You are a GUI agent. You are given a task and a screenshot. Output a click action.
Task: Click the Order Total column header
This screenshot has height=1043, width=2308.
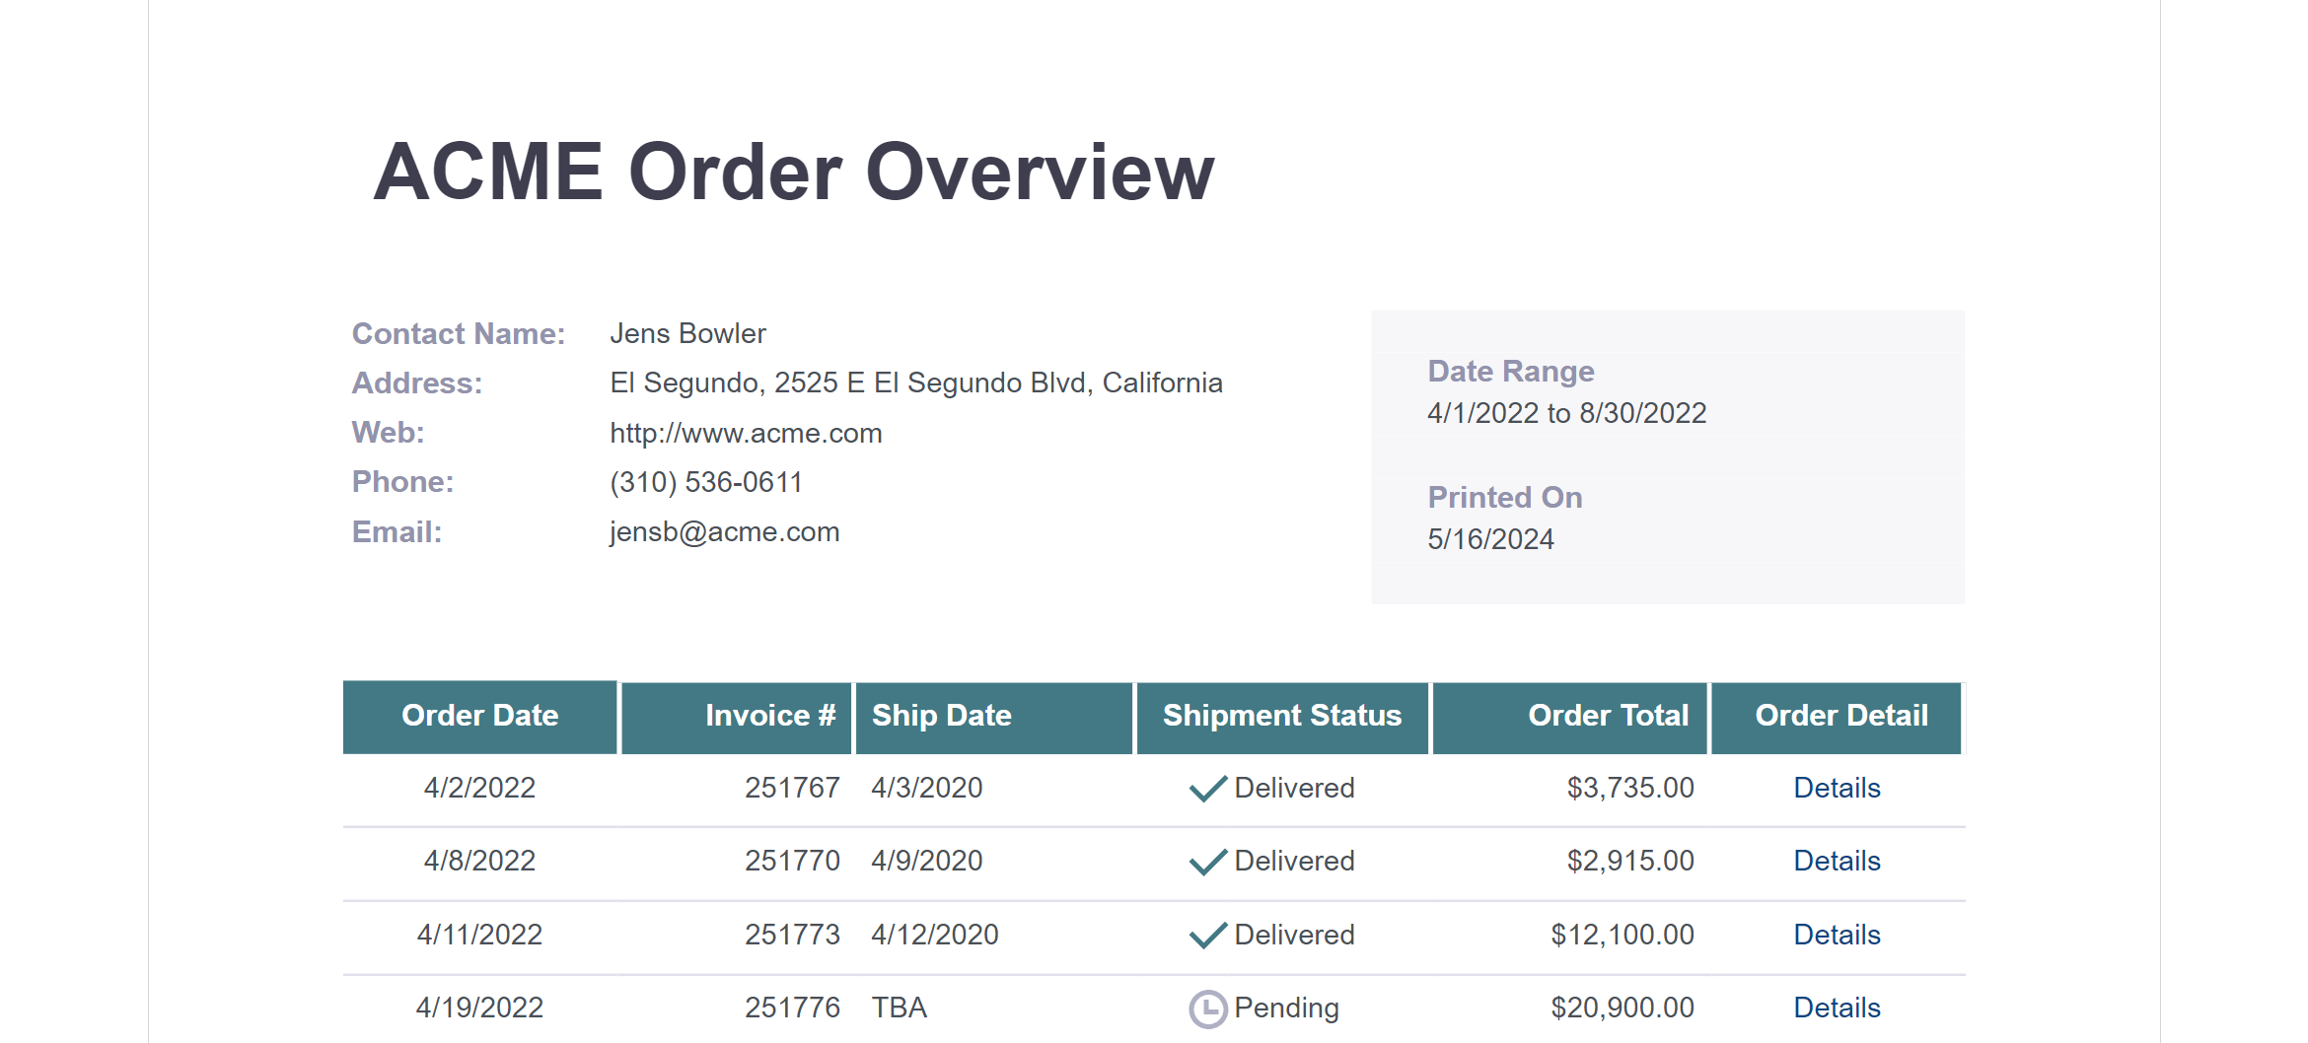(x=1607, y=717)
